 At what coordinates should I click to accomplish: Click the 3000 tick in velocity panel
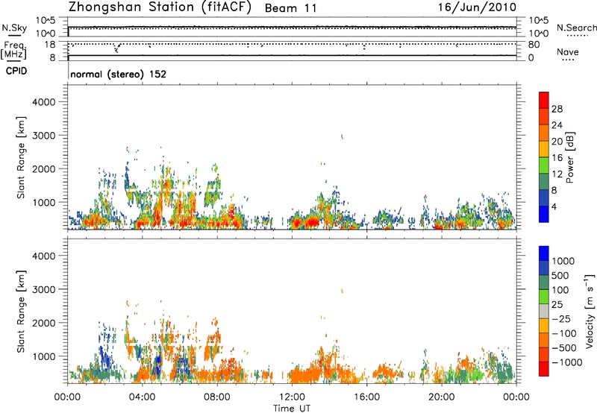pos(44,289)
